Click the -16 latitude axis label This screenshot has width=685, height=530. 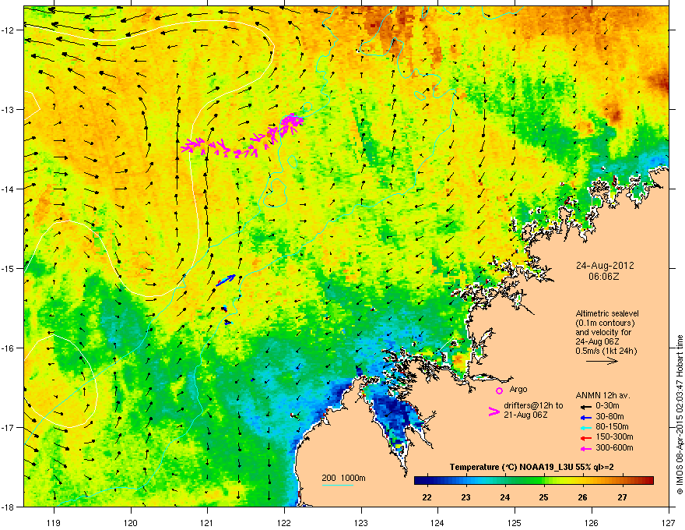point(8,348)
